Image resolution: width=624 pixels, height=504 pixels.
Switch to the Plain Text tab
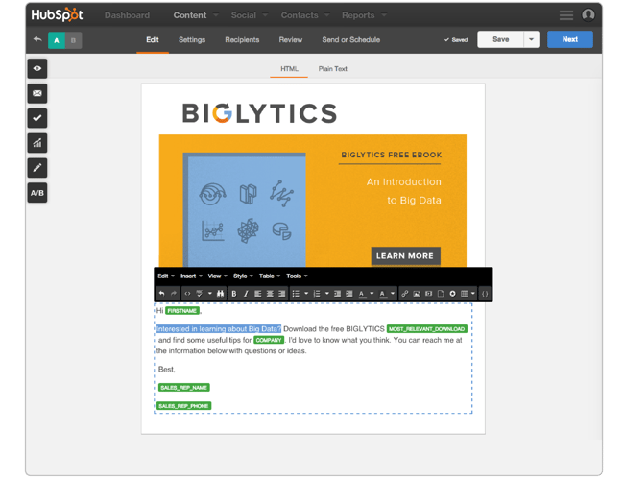point(332,69)
